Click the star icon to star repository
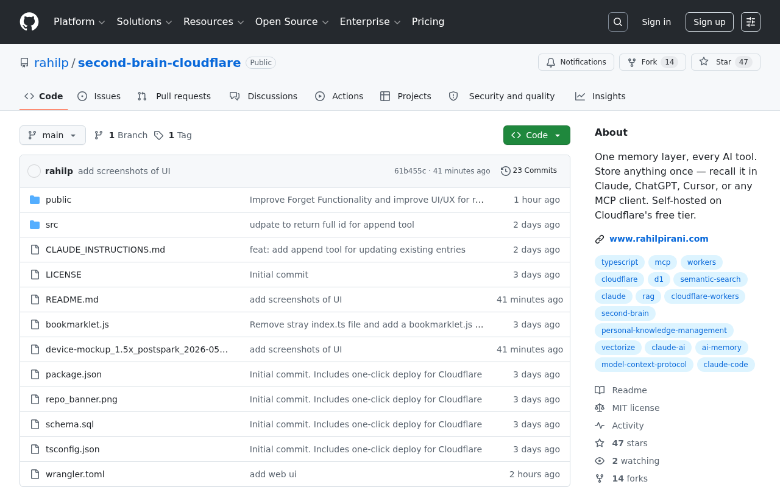This screenshot has width=780, height=487. point(704,62)
